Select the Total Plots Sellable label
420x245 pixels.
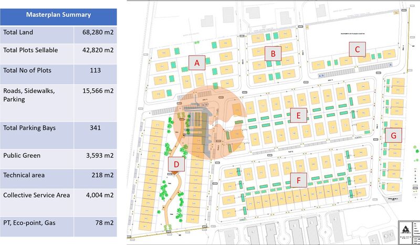[x=30, y=50]
